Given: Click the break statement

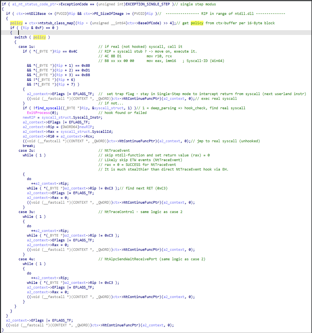Looking at the screenshot, I should pyautogui.click(x=29, y=146).
